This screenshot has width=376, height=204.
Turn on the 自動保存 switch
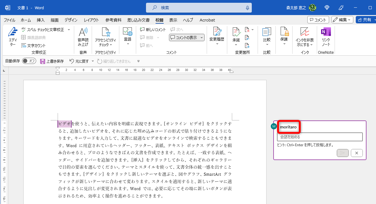[29, 61]
